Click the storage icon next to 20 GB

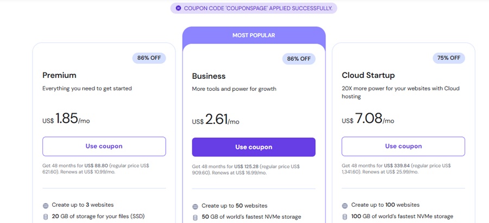[46, 217]
